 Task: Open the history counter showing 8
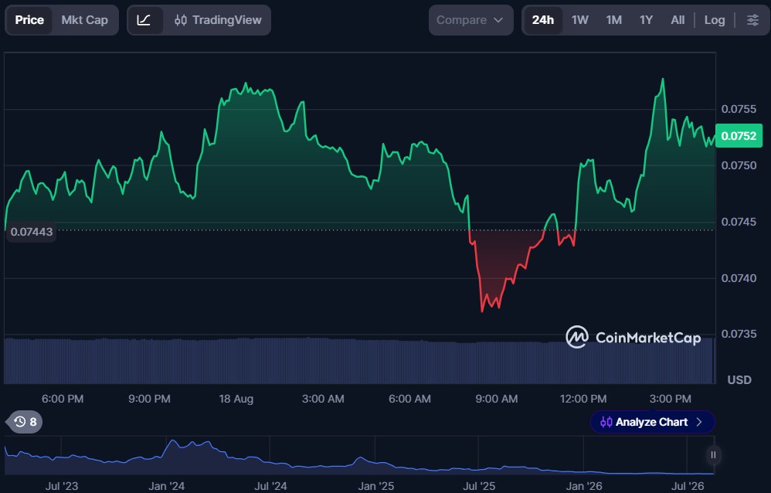point(25,422)
